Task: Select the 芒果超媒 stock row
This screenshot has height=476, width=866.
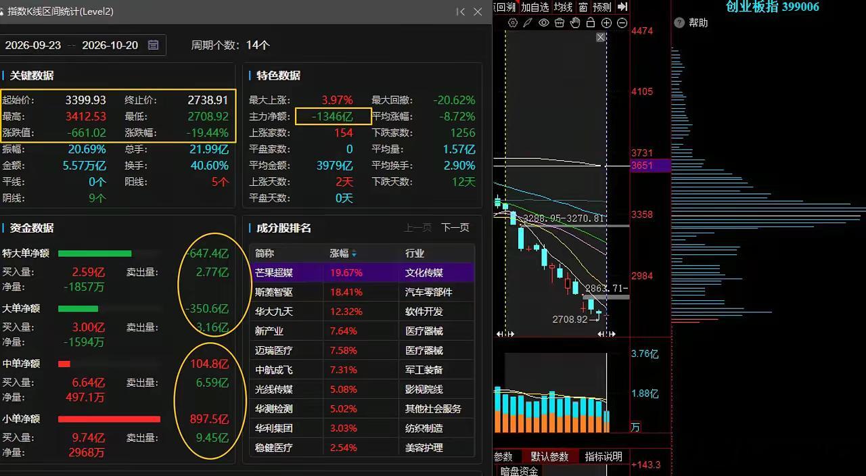Action: 362,272
